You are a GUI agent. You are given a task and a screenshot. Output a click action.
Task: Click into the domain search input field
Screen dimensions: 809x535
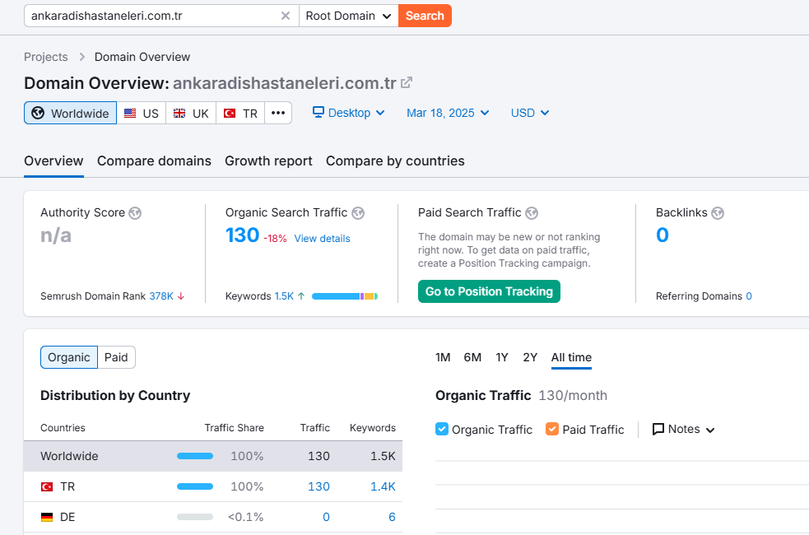tap(154, 16)
